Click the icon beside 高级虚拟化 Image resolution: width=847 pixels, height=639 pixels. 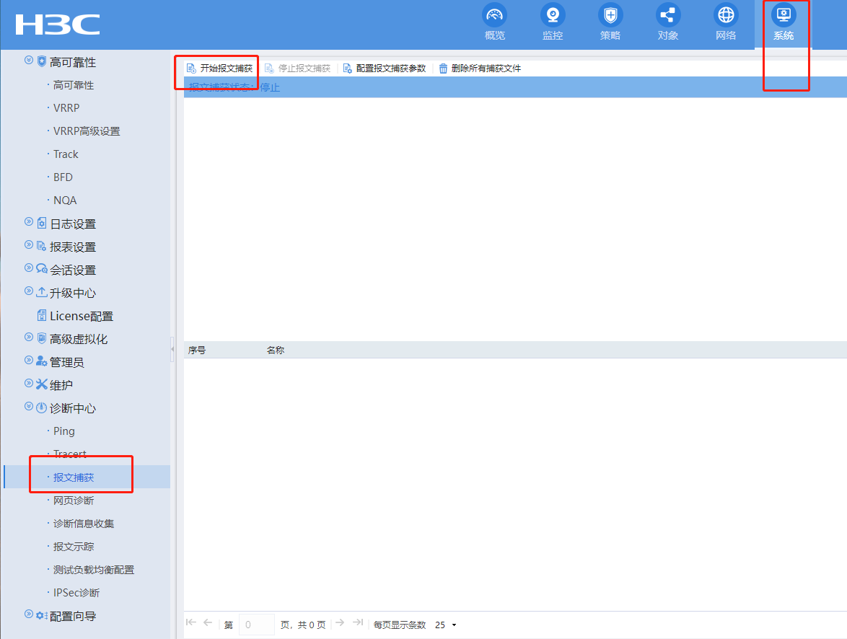pyautogui.click(x=42, y=339)
